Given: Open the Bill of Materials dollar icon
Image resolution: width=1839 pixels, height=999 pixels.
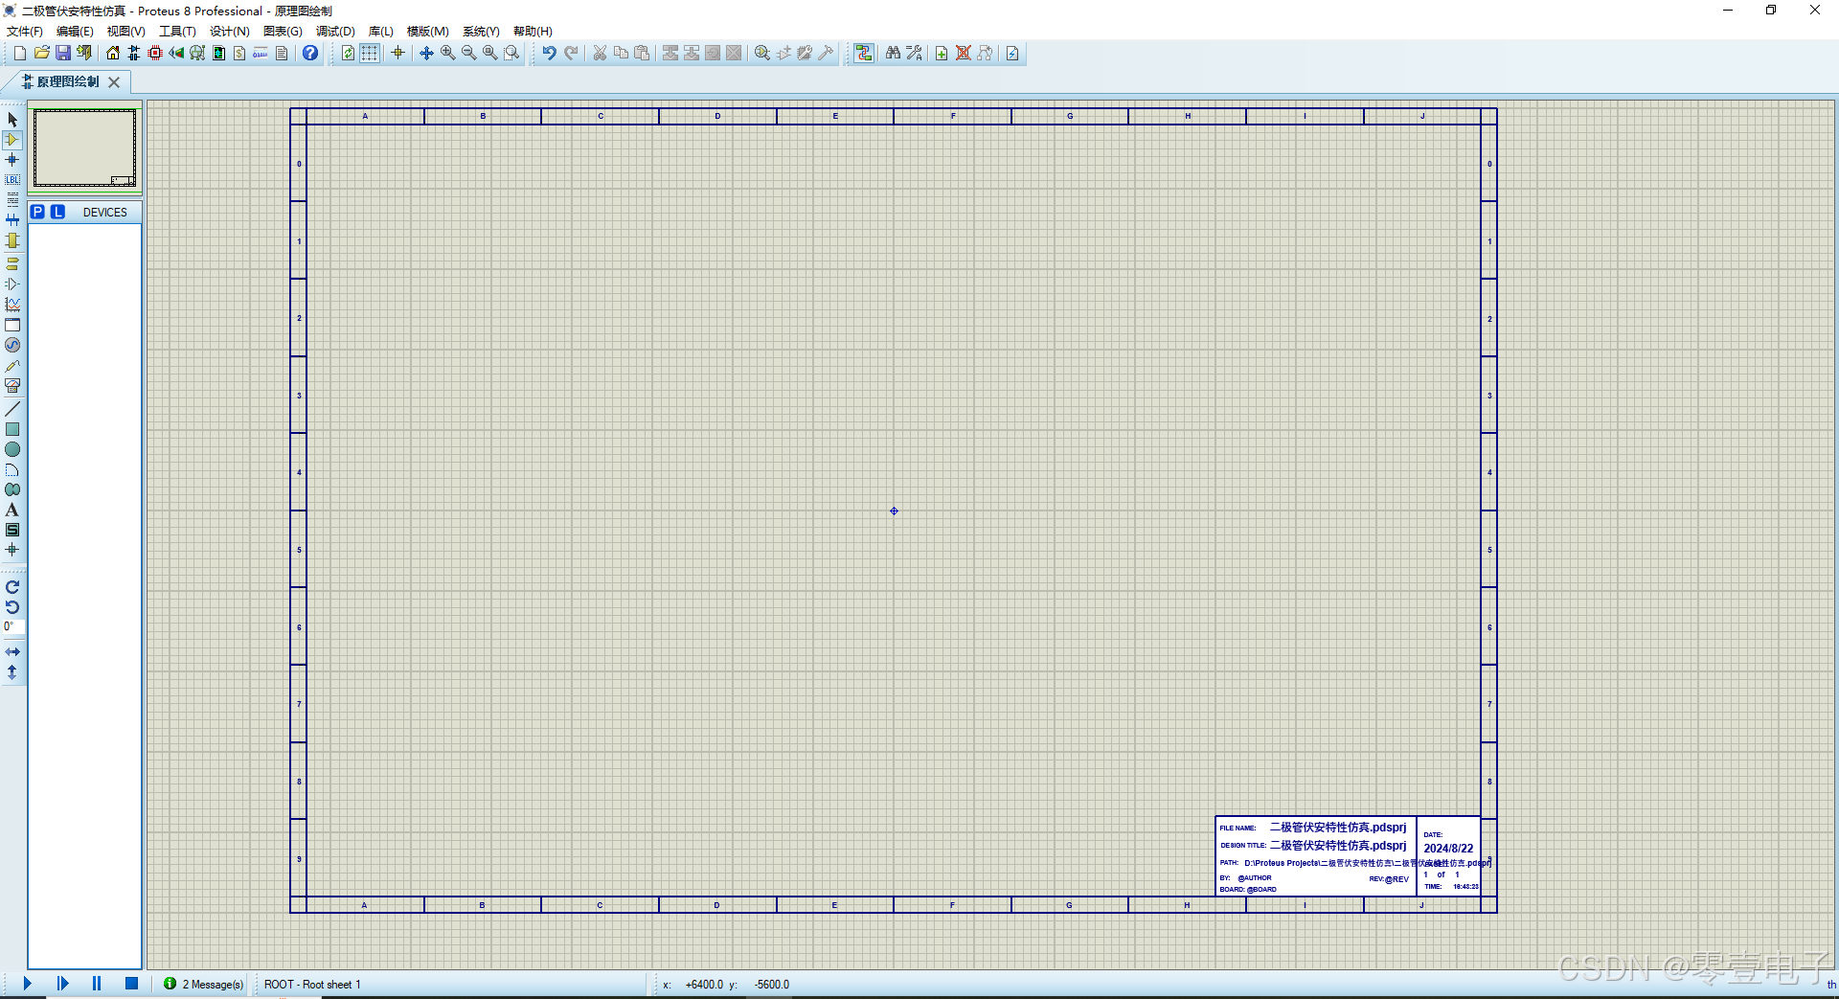Looking at the screenshot, I should point(239,54).
